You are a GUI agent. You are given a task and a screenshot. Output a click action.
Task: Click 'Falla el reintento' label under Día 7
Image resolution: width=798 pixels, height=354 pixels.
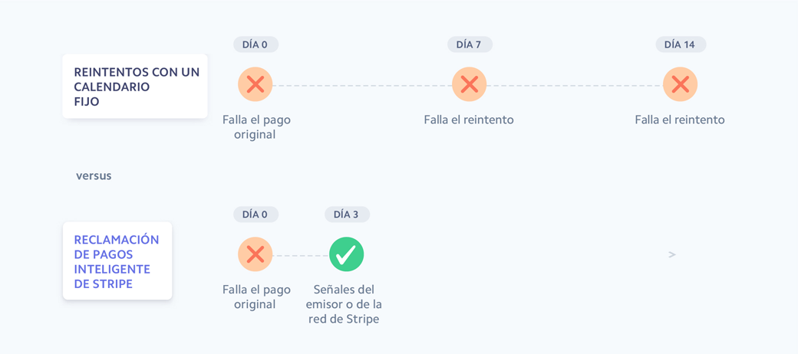click(469, 120)
